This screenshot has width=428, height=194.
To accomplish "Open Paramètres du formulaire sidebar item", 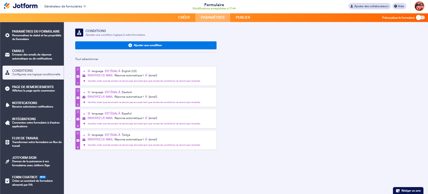I will click(33, 35).
